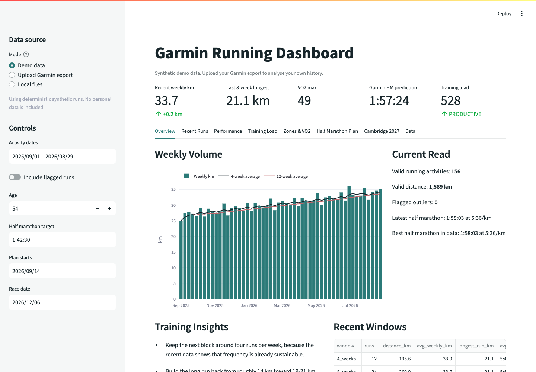The image size is (536, 372).
Task: Open the Plan starts date picker
Action: [63, 271]
